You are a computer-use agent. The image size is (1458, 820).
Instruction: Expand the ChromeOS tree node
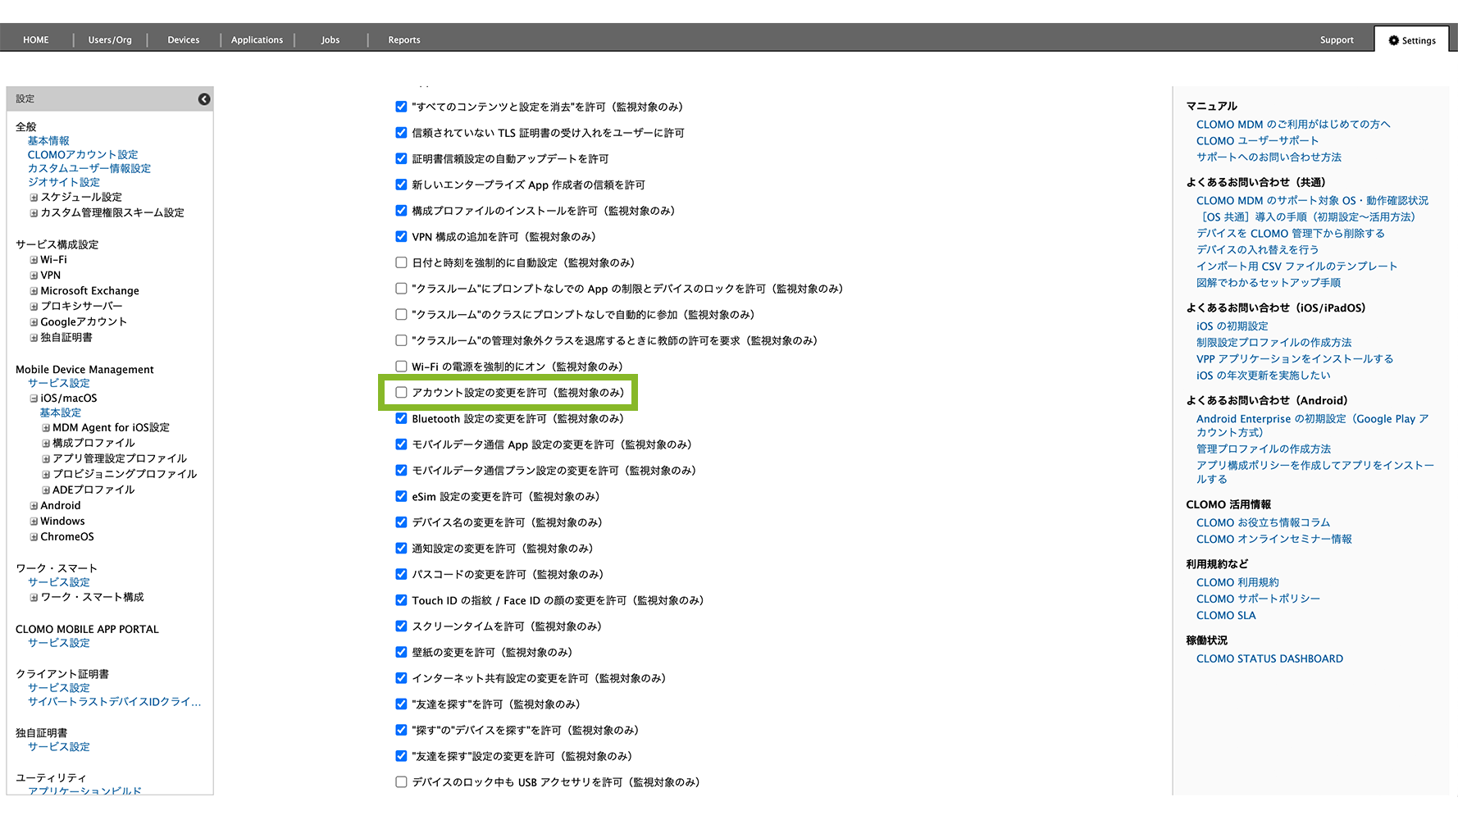click(34, 537)
